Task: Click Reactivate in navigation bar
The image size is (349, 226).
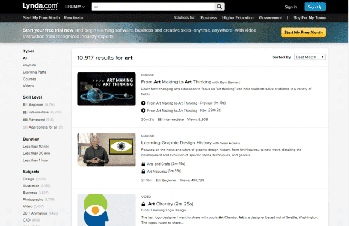Action: point(73,18)
